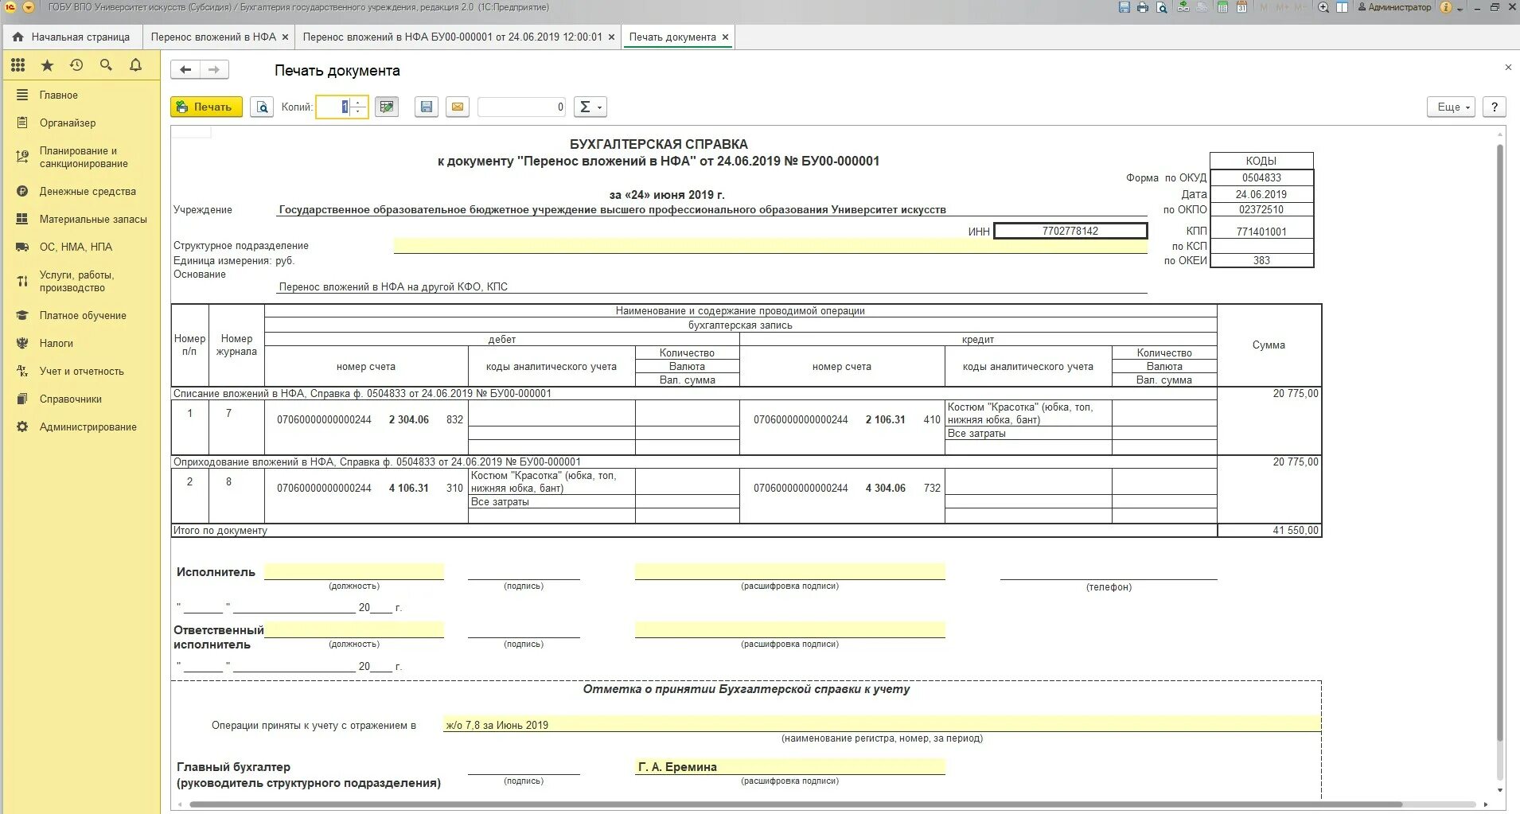
Task: Click the zoom magnifier in title bar
Action: (1323, 7)
